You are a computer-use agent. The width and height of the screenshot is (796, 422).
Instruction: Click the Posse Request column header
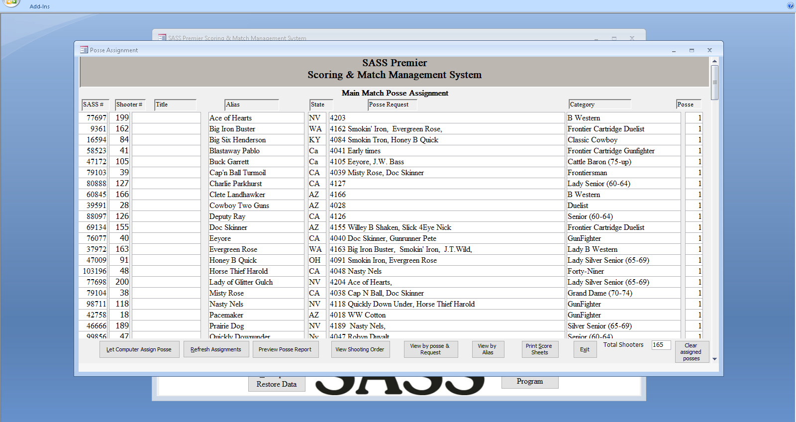click(x=393, y=105)
